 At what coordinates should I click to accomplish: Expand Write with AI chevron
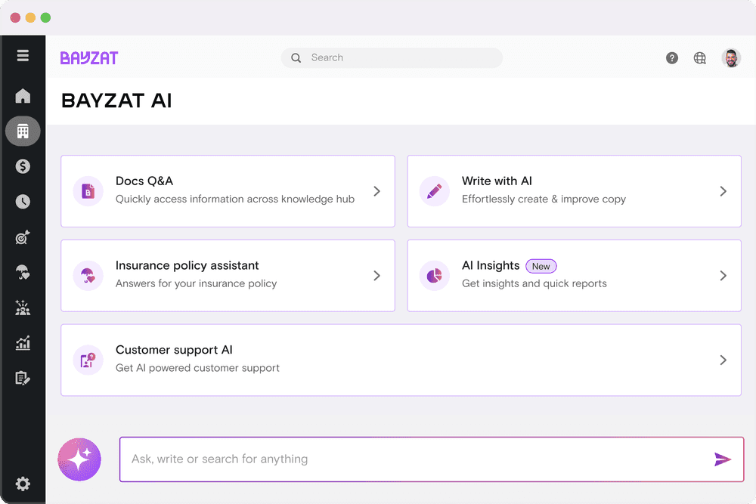723,191
